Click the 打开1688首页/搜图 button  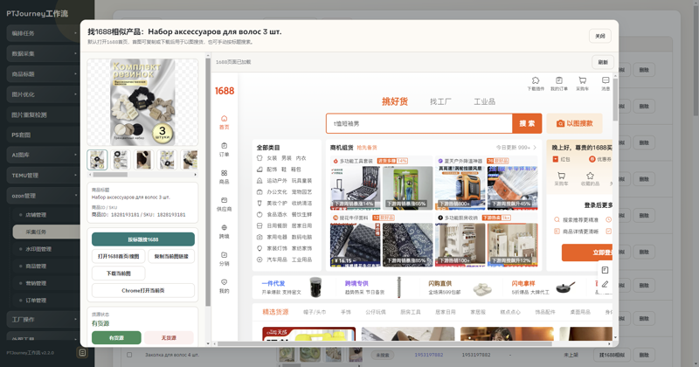coord(119,256)
